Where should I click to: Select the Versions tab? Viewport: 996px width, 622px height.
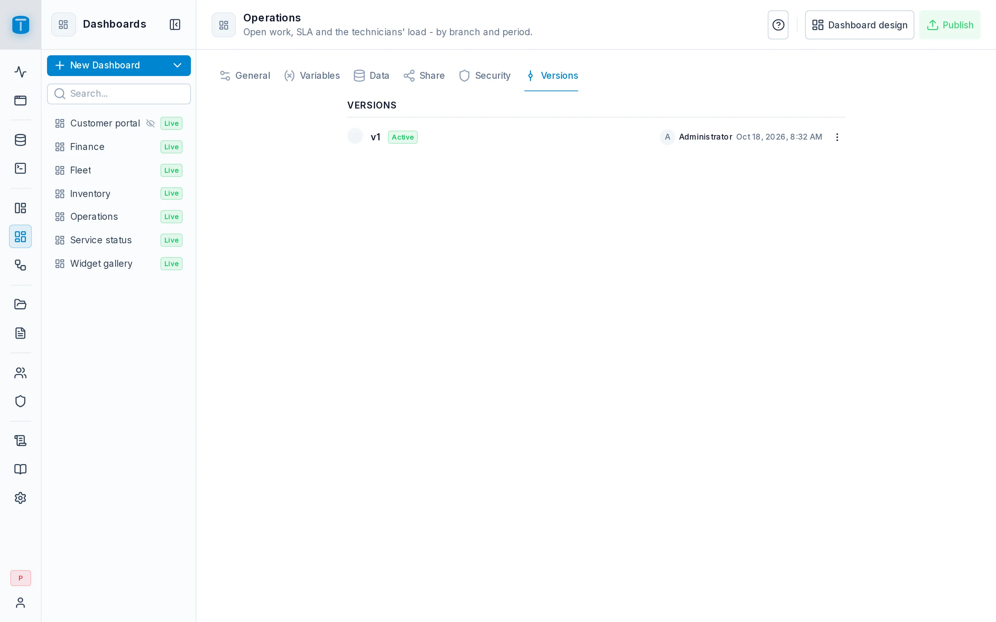552,76
